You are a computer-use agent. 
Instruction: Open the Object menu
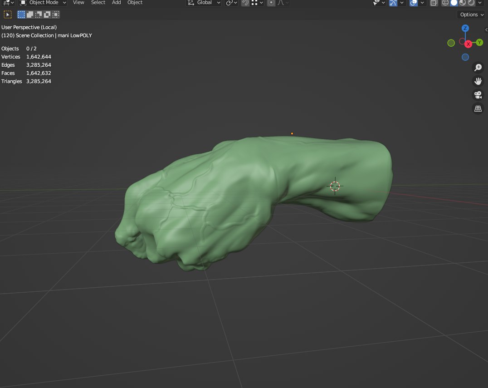click(135, 2)
